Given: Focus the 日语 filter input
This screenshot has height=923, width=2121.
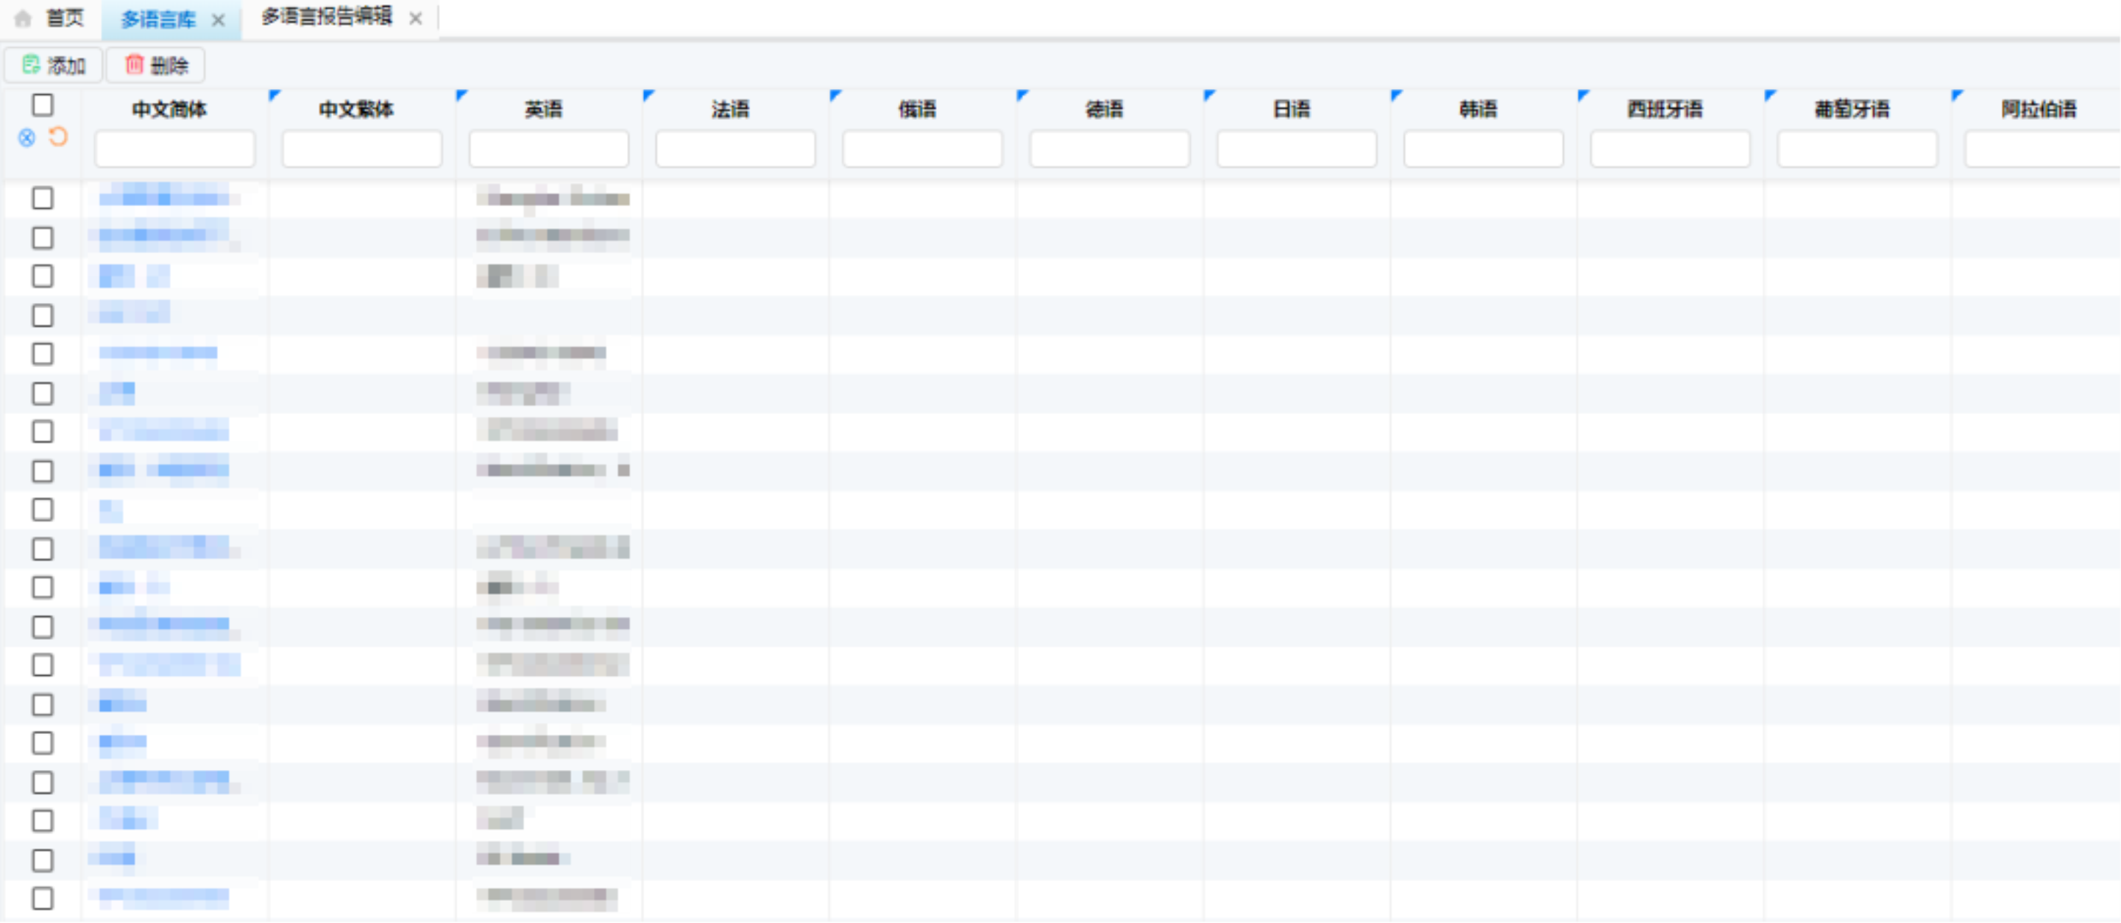Looking at the screenshot, I should 1296,149.
